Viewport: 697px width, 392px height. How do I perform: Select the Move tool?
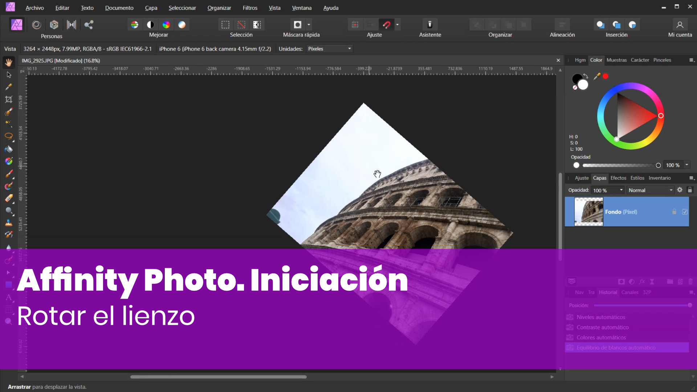(9, 75)
